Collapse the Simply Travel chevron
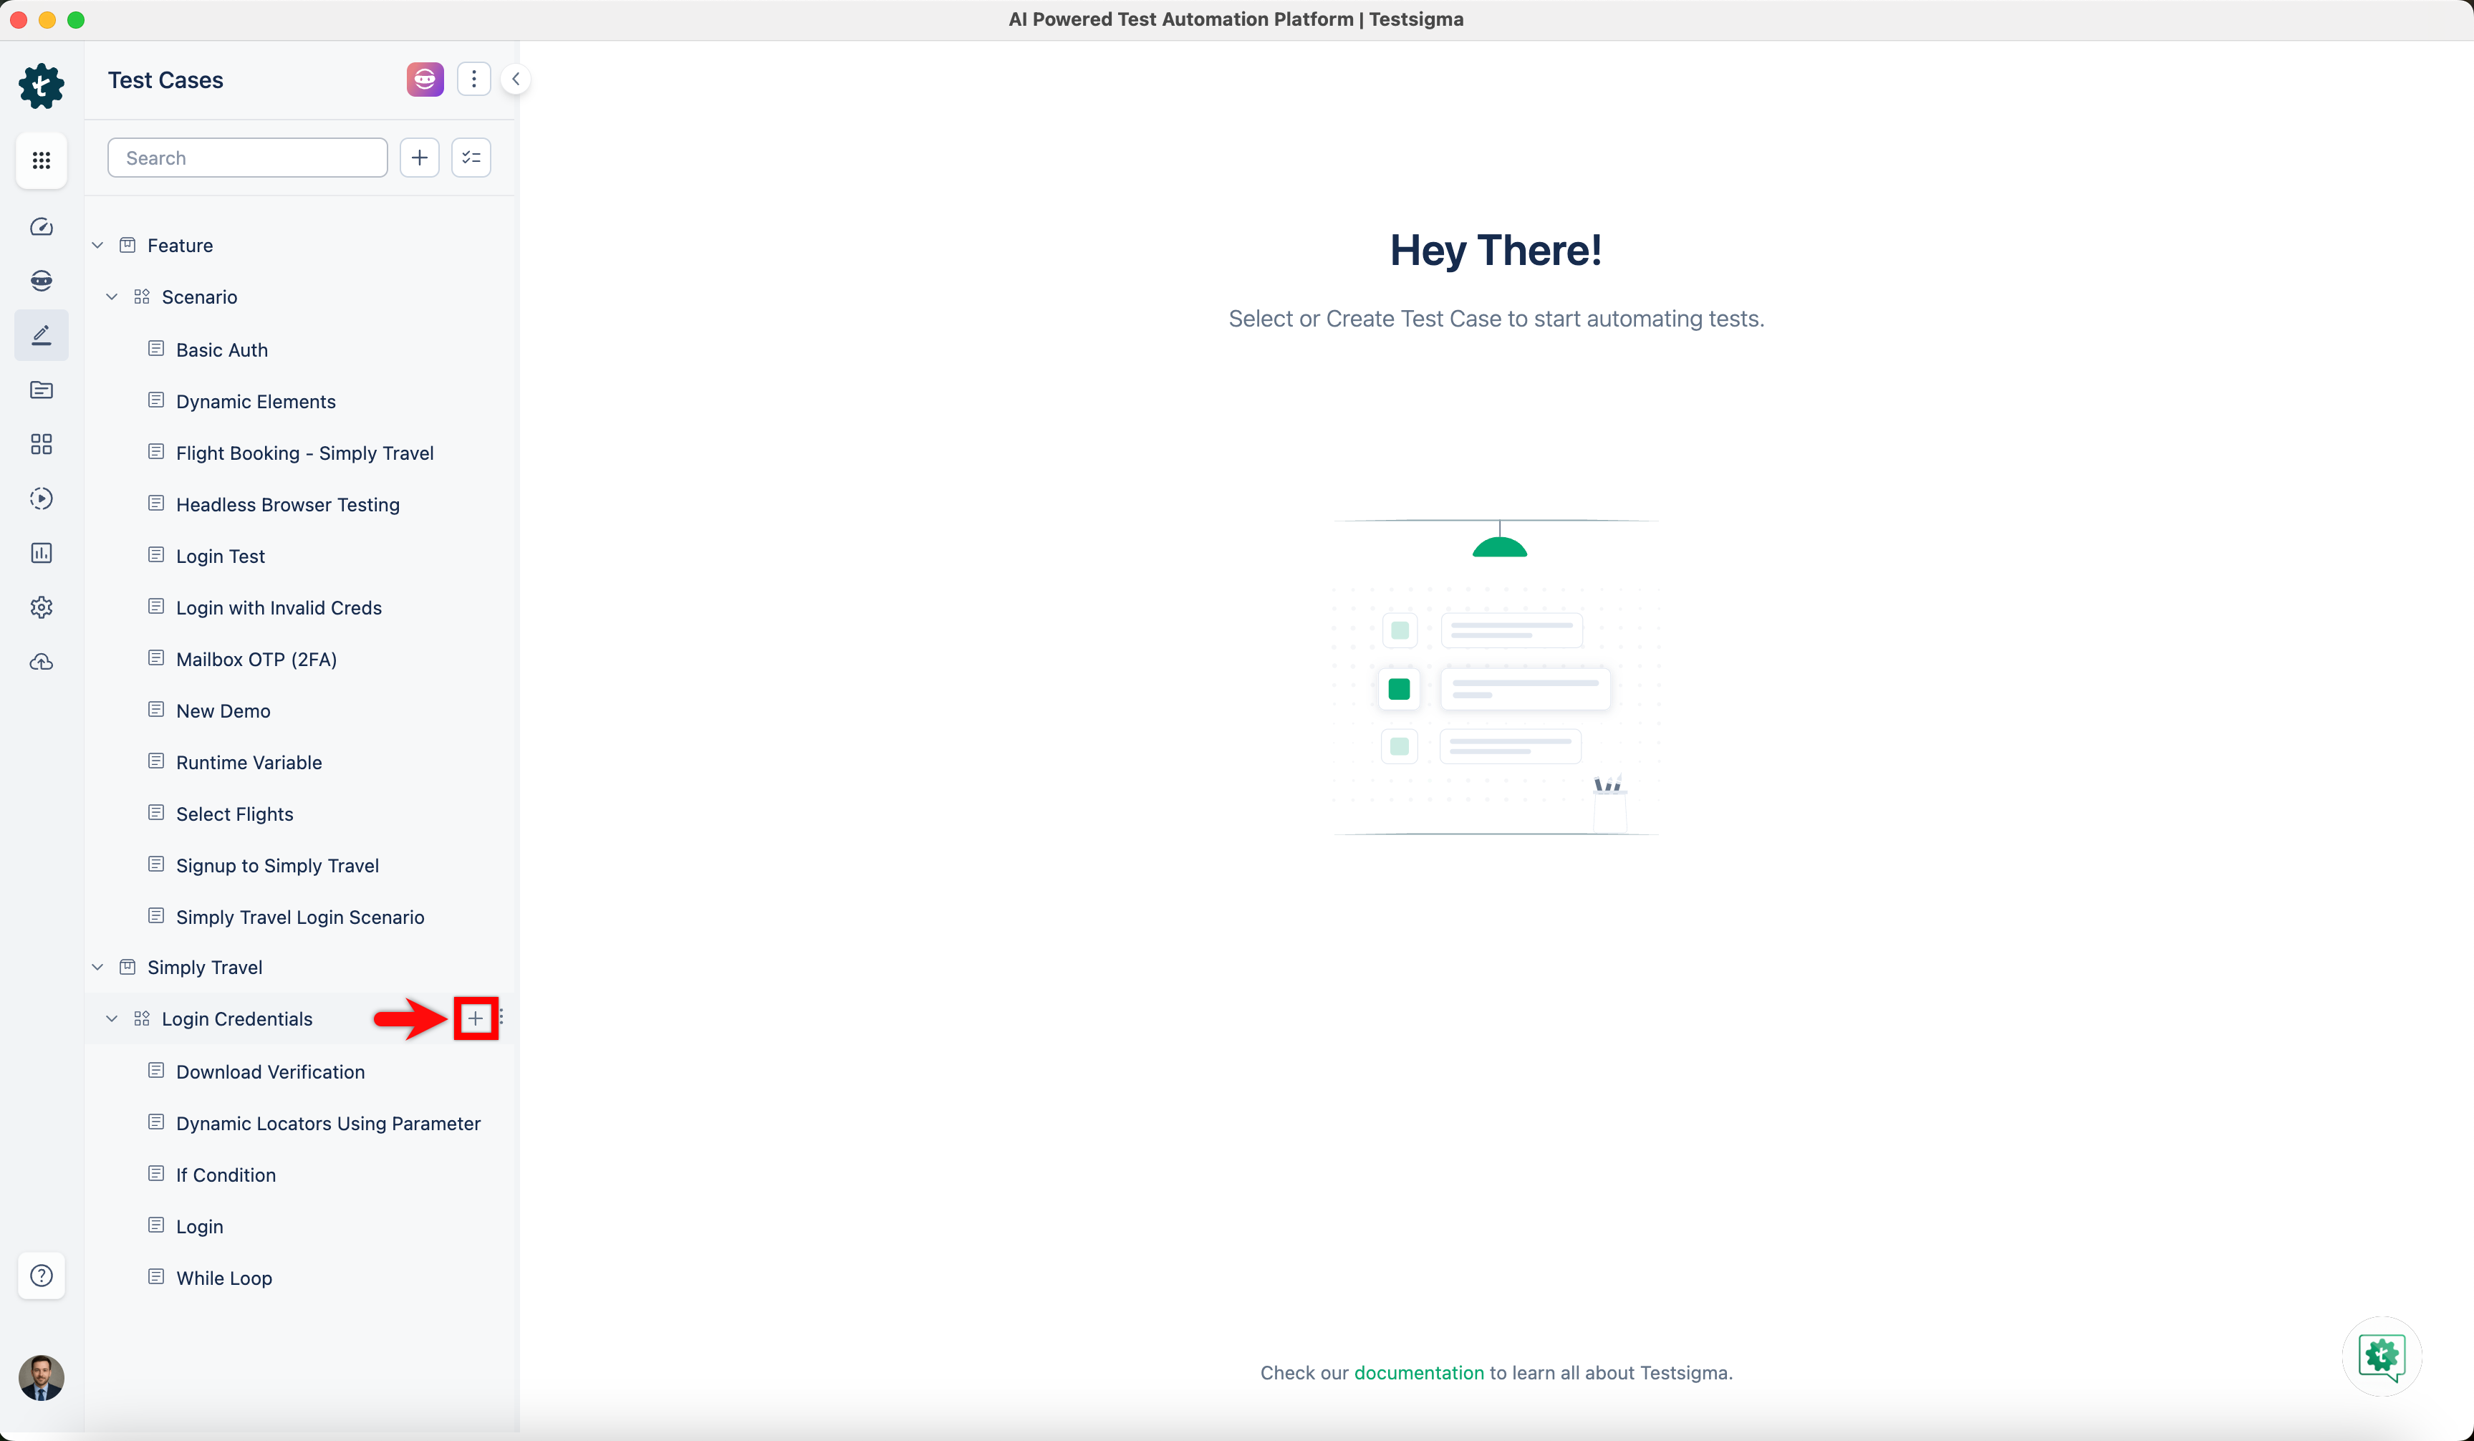 pos(97,968)
